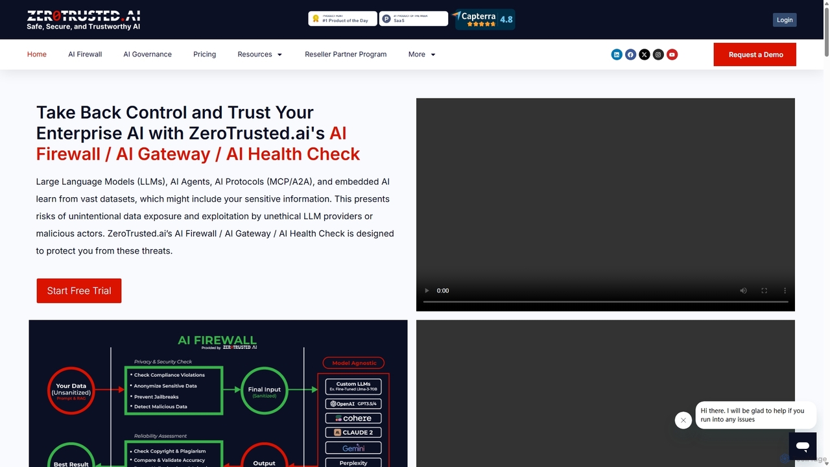830x467 pixels.
Task: Click the cohere logo box
Action: click(353, 418)
